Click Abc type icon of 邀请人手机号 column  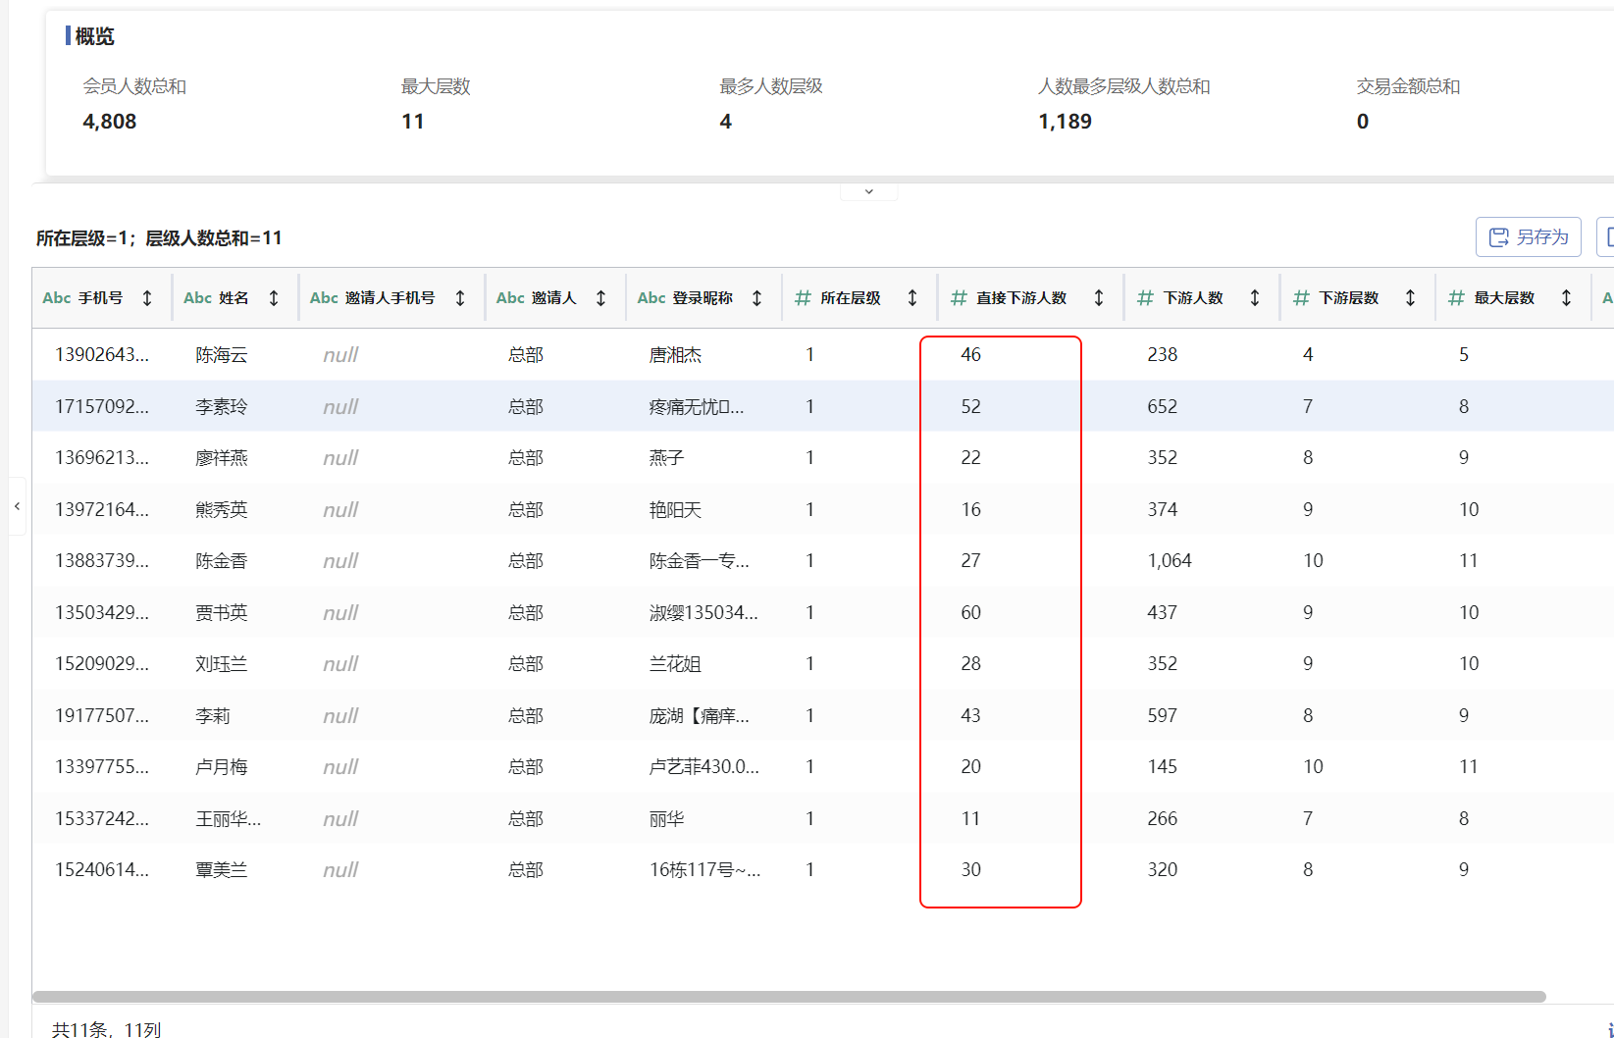pos(324,297)
